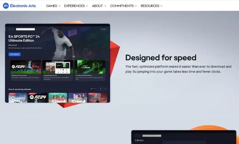Open the green Nike Ready promo card
This screenshot has height=144, width=239.
(x=90, y=70)
